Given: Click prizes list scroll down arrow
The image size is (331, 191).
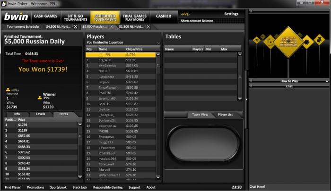Looking at the screenshot, I should pyautogui.click(x=80, y=177).
